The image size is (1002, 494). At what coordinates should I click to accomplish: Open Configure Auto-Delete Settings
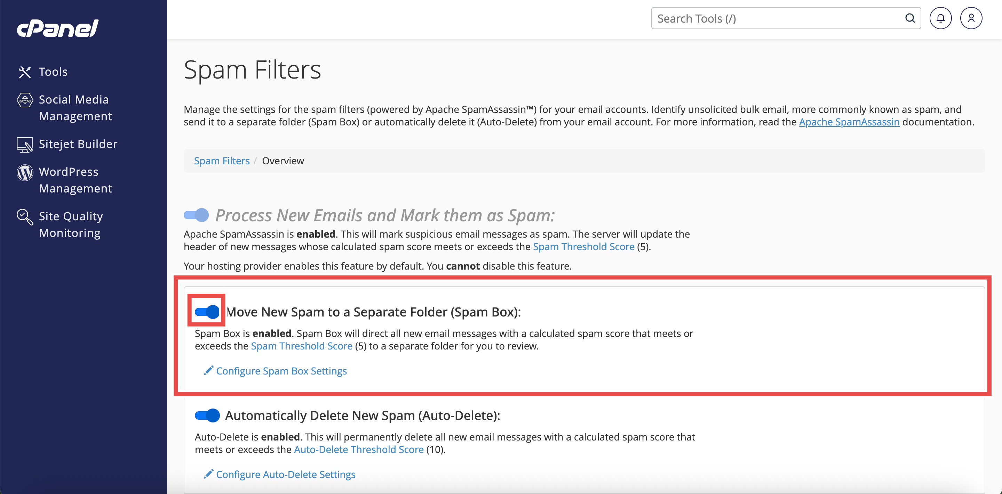[x=286, y=474]
